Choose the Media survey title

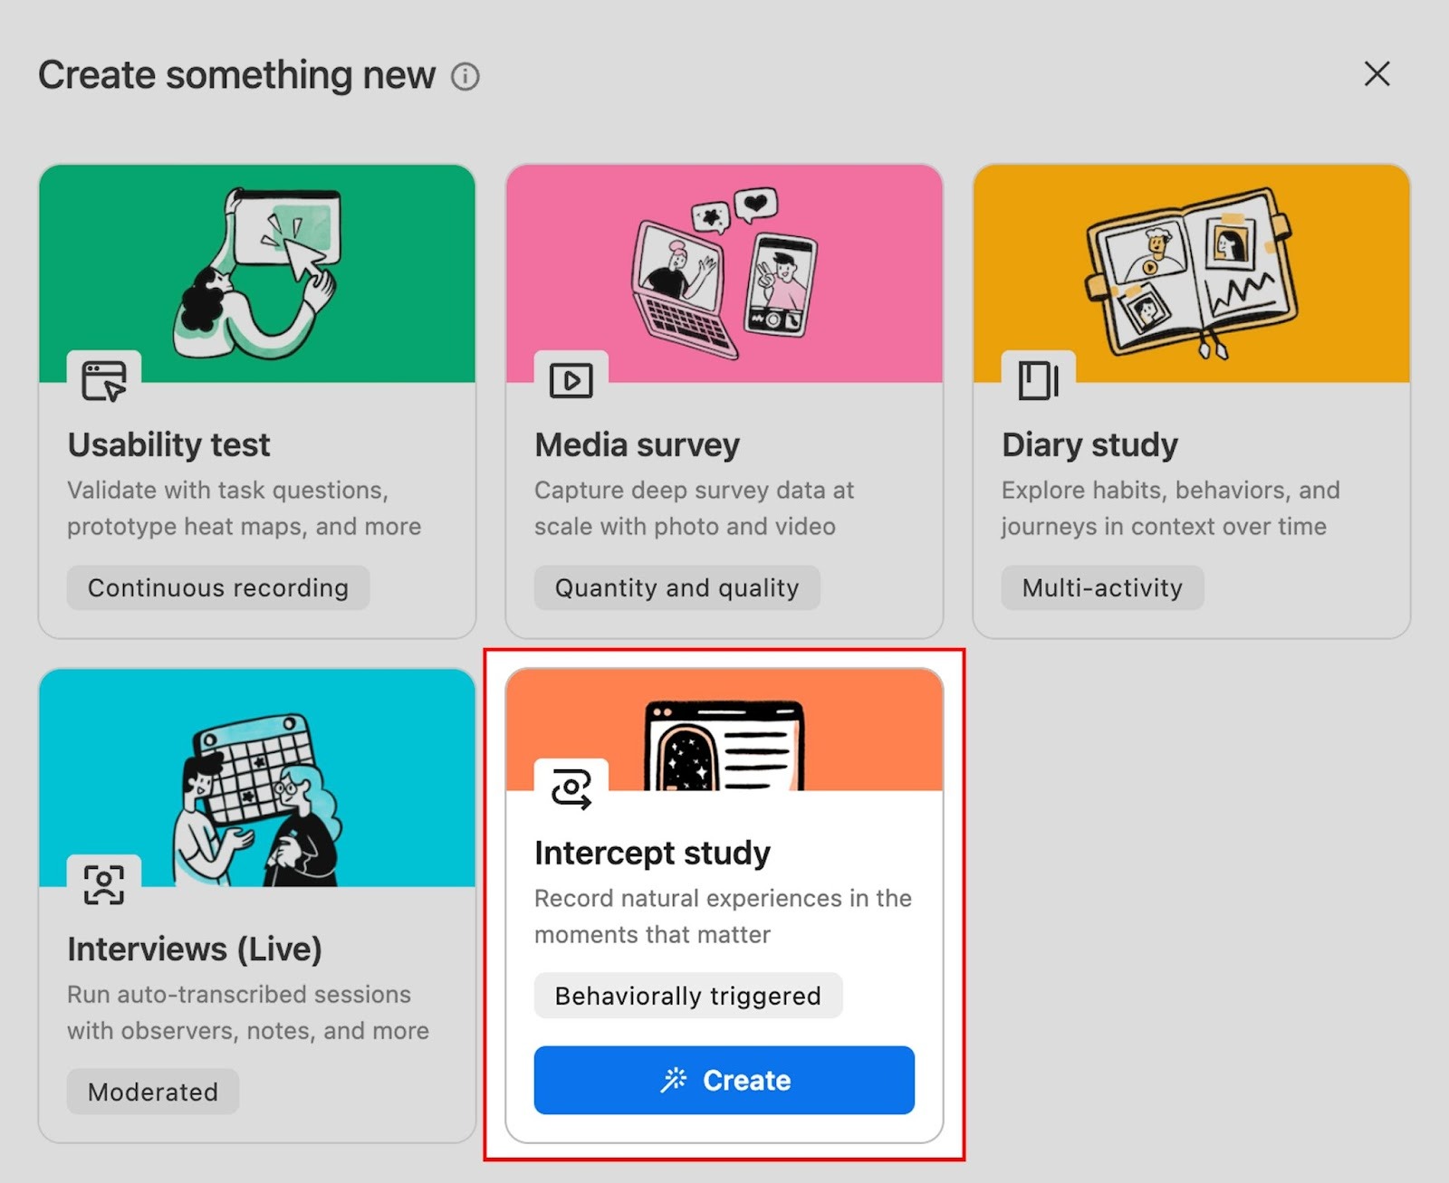pyautogui.click(x=637, y=445)
